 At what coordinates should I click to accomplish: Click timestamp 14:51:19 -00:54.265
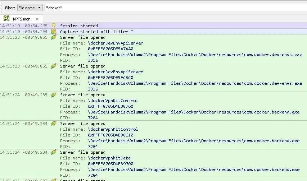pyautogui.click(x=24, y=26)
